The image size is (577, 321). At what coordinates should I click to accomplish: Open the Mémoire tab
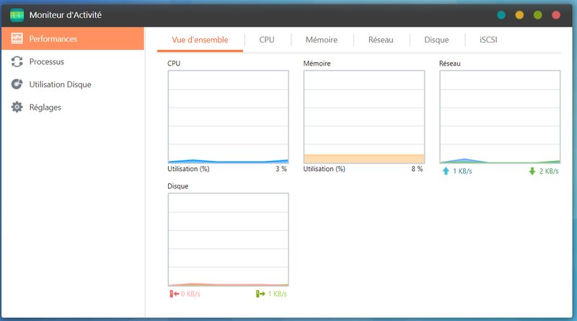321,40
